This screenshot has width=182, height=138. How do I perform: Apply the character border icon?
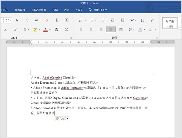pos(66,20)
